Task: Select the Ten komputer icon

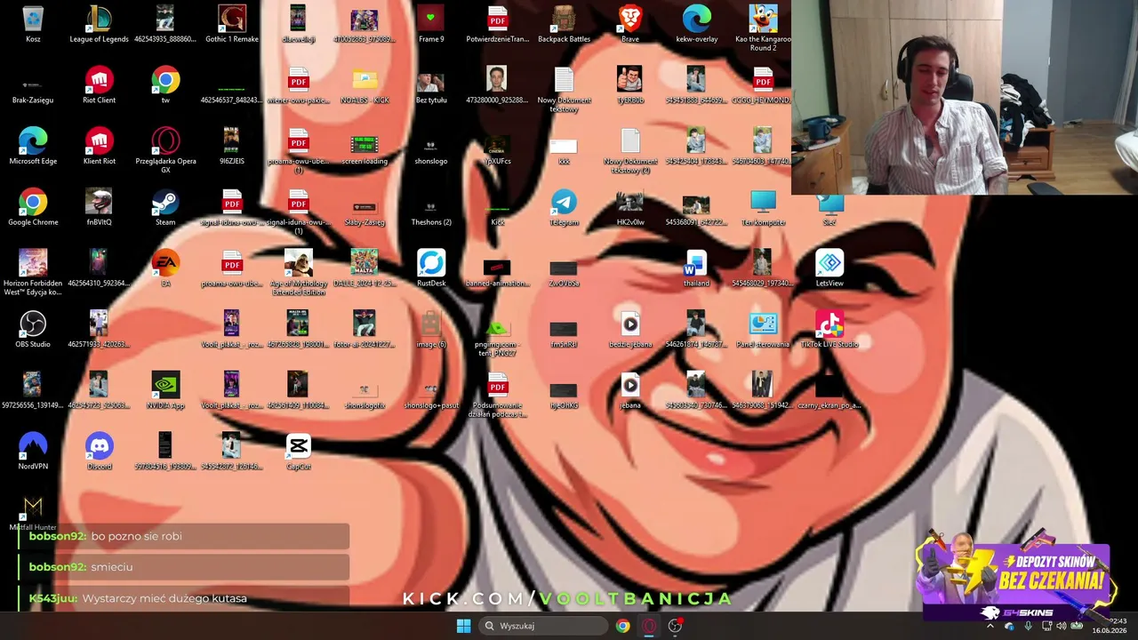Action: [x=763, y=209]
